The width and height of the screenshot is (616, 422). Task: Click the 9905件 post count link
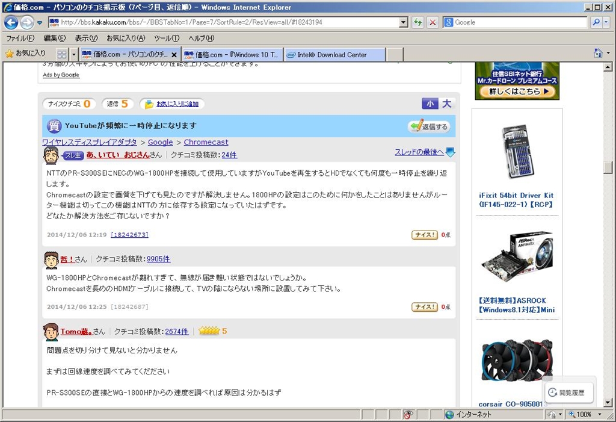tap(158, 259)
